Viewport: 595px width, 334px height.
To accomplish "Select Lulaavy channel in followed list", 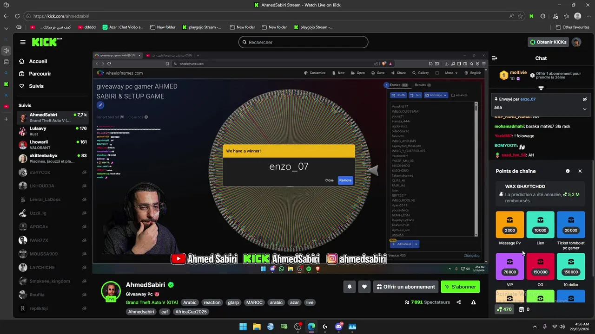I will point(53,131).
